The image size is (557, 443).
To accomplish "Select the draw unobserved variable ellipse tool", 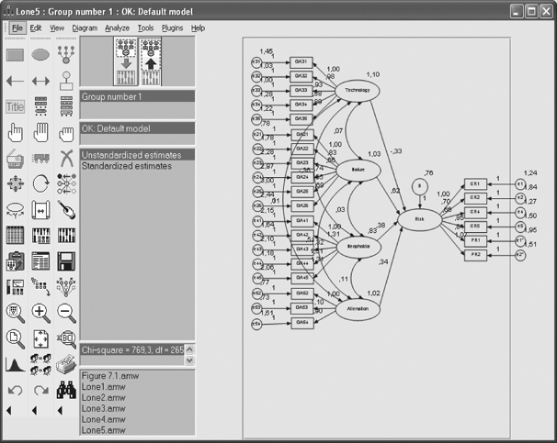I will pos(40,55).
